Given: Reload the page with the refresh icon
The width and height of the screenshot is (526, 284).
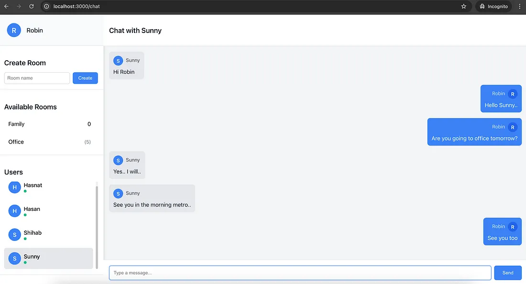Looking at the screenshot, I should coord(32,6).
